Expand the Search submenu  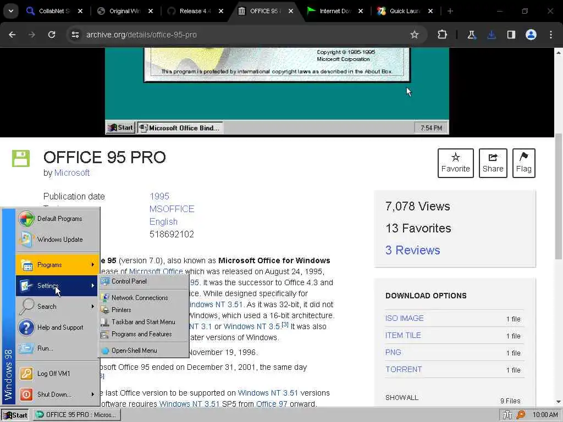point(57,307)
